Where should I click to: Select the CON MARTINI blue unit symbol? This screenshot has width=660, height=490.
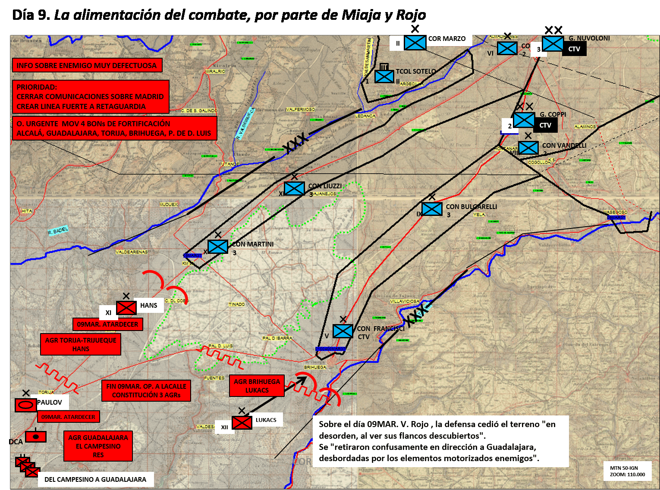(218, 247)
